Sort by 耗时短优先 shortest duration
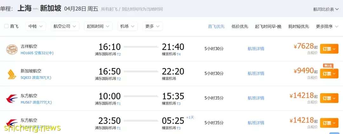Screen dimensions: 343x134 click(x=299, y=26)
